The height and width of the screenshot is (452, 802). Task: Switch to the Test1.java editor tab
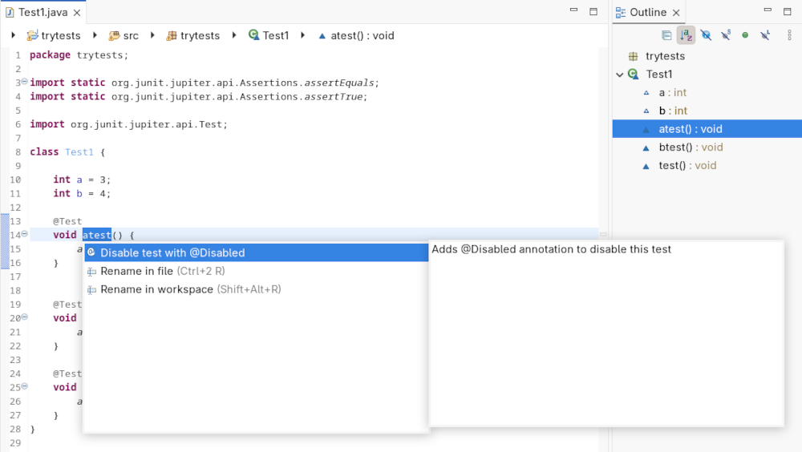(43, 12)
